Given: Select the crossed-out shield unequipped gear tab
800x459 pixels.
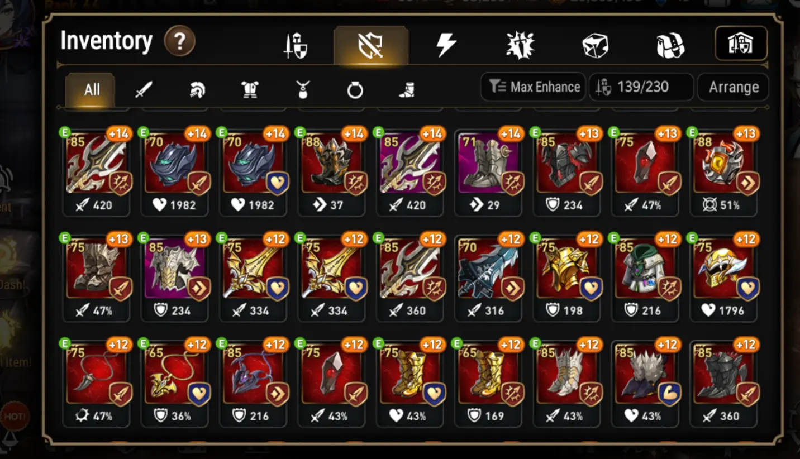Looking at the screenshot, I should point(370,45).
